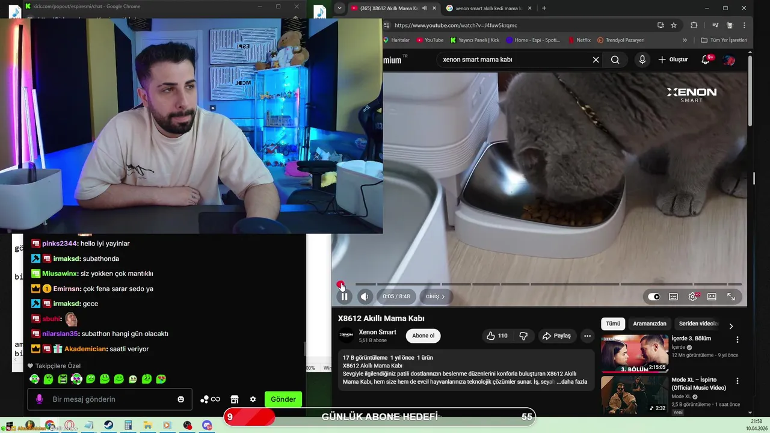This screenshot has width=770, height=433.
Task: Open the Mode XL – İspirto video title
Action: point(699,384)
